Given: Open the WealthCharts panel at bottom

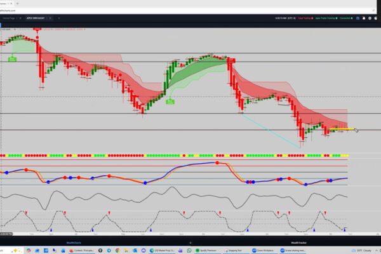Looking at the screenshot, I should coord(76,242).
